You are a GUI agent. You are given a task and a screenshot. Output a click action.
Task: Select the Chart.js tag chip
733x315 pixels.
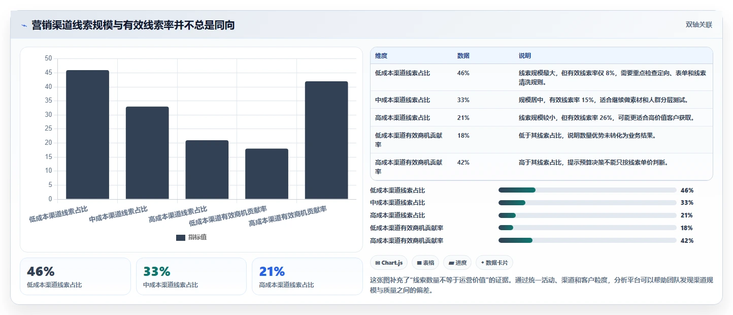(x=389, y=263)
